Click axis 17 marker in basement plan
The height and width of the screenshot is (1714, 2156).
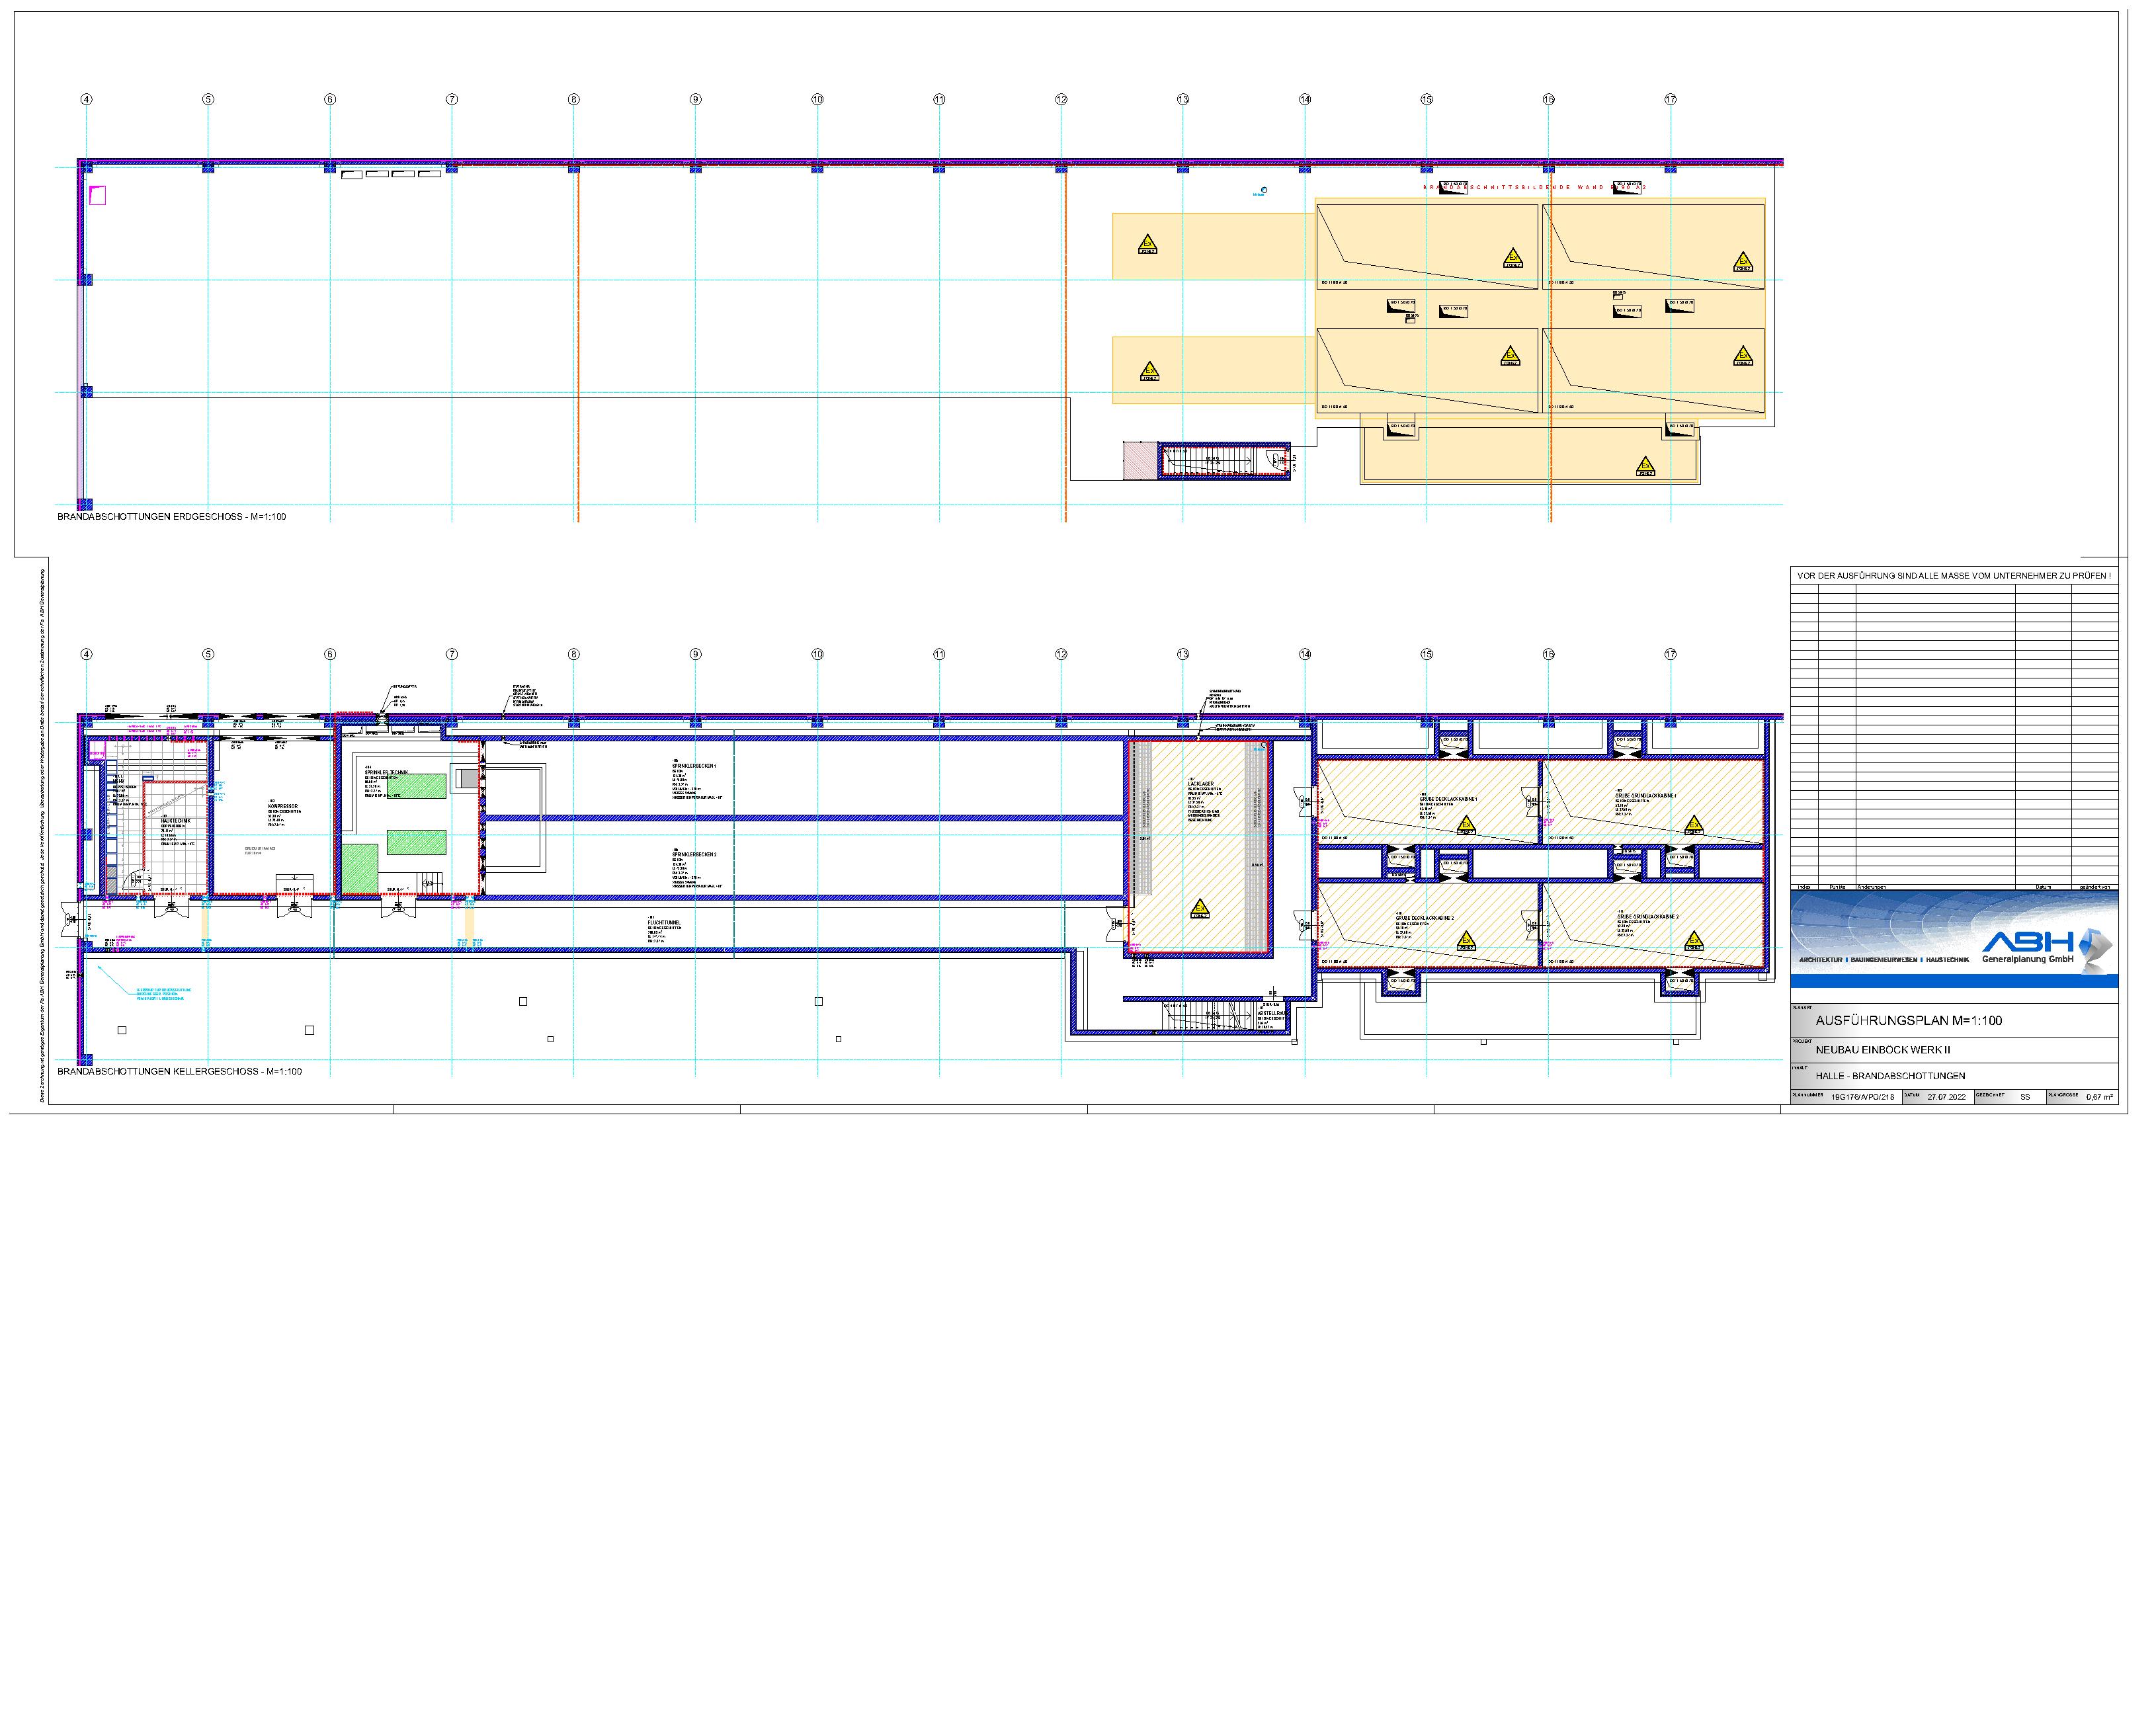click(1671, 655)
